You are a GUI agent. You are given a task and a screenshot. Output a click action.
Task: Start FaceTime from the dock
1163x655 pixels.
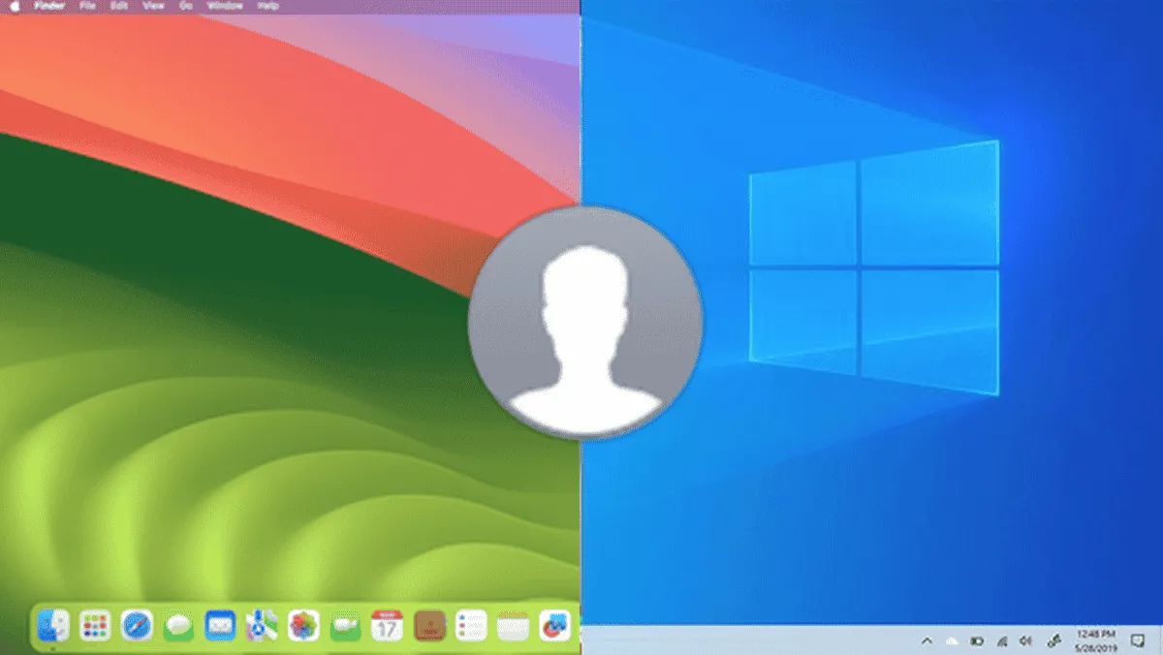click(x=346, y=627)
